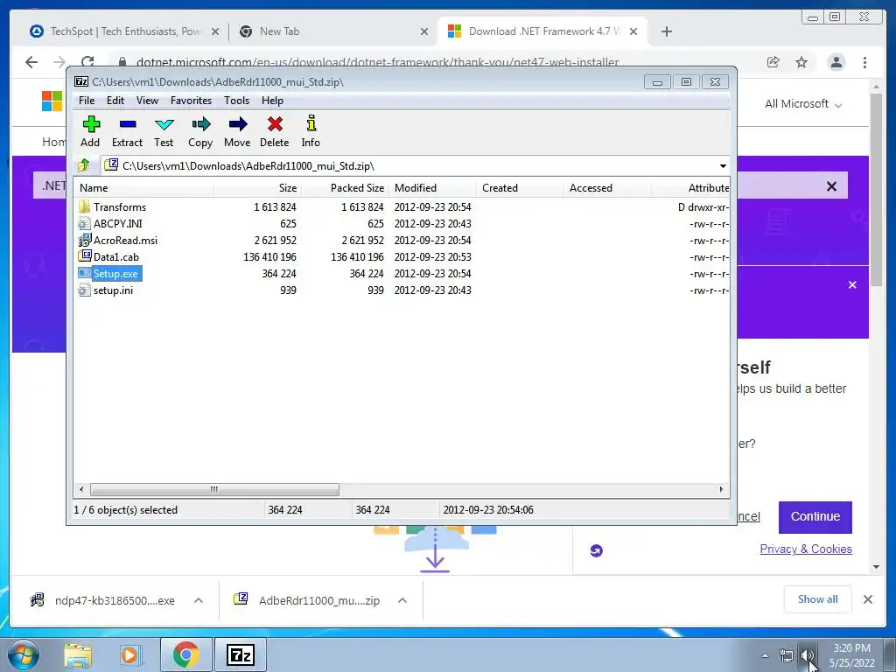896x672 pixels.
Task: Click the network tray icon
Action: pos(787,656)
